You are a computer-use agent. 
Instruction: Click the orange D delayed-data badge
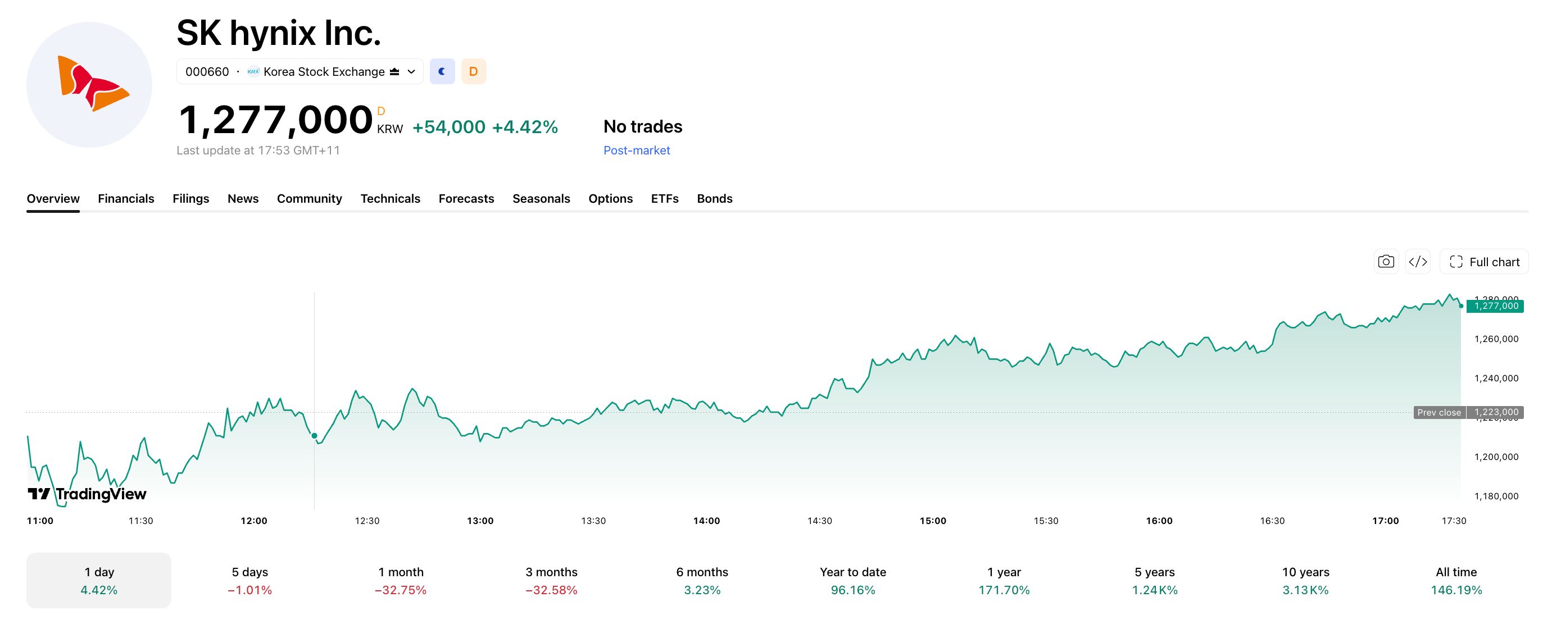click(474, 72)
